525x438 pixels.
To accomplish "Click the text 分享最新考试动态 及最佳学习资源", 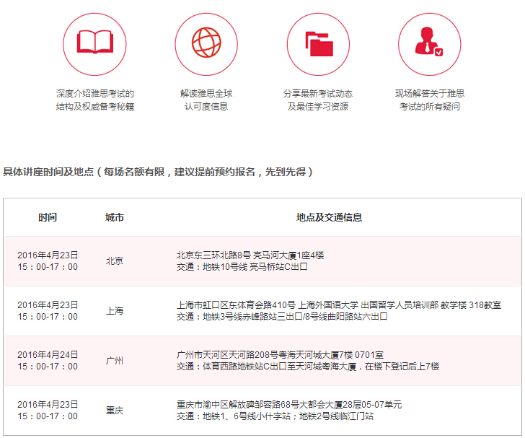I will point(318,100).
